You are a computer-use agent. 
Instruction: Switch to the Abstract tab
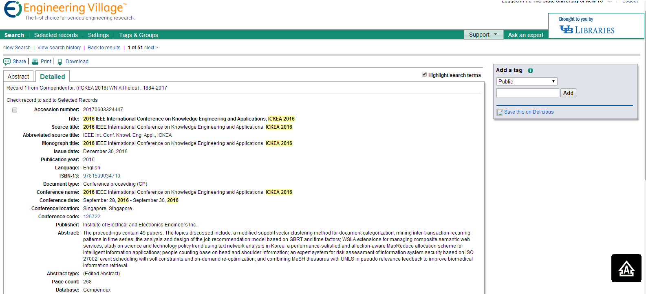tap(18, 76)
